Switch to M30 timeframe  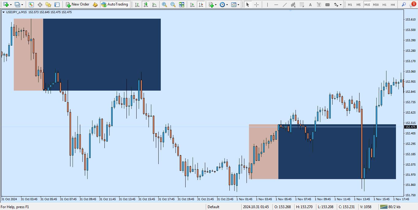(376, 5)
